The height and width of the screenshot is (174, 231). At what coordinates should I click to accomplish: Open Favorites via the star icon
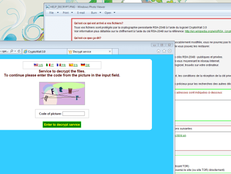pyautogui.click(x=164, y=51)
